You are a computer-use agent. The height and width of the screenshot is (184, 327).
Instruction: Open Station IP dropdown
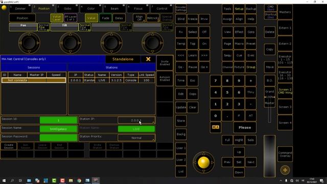136,121
